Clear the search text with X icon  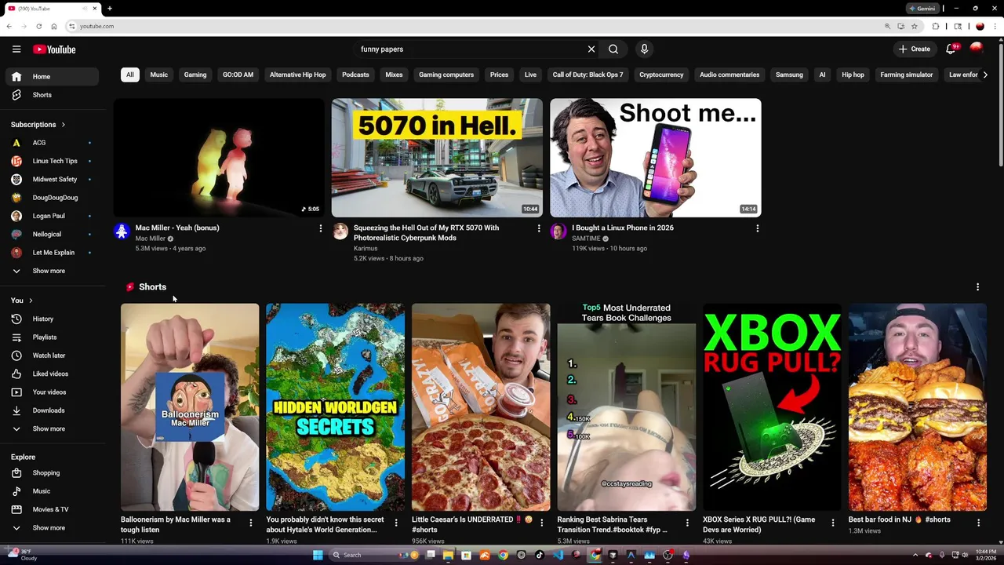point(591,49)
